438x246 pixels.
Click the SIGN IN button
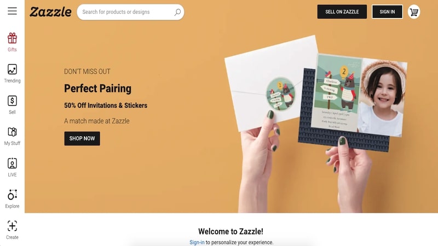(387, 11)
